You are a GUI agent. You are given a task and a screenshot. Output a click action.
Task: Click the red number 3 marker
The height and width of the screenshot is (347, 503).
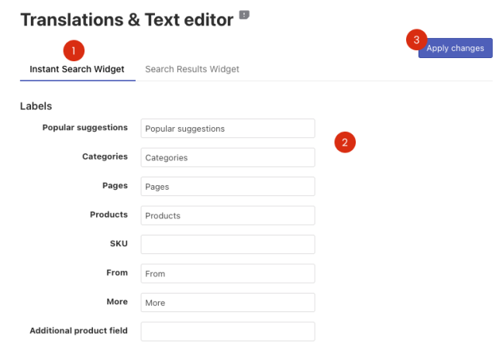click(416, 40)
